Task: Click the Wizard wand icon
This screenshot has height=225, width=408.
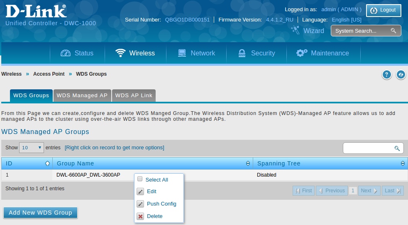Action: 295,30
